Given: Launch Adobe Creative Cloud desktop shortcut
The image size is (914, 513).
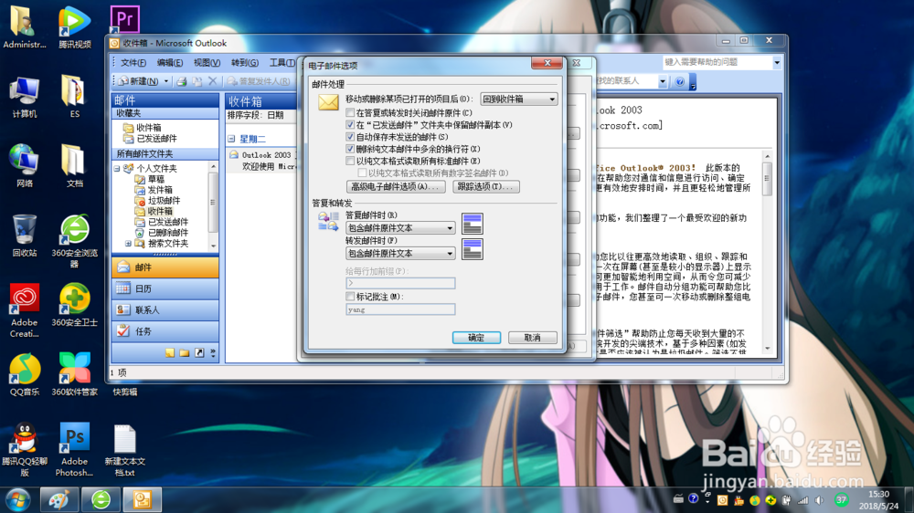Looking at the screenshot, I should pos(24,310).
